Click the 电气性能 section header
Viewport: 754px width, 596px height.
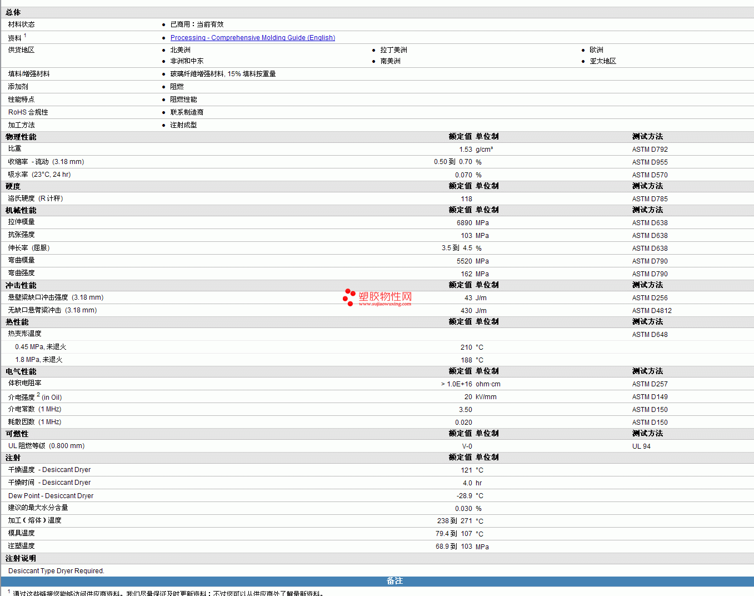pyautogui.click(x=21, y=371)
